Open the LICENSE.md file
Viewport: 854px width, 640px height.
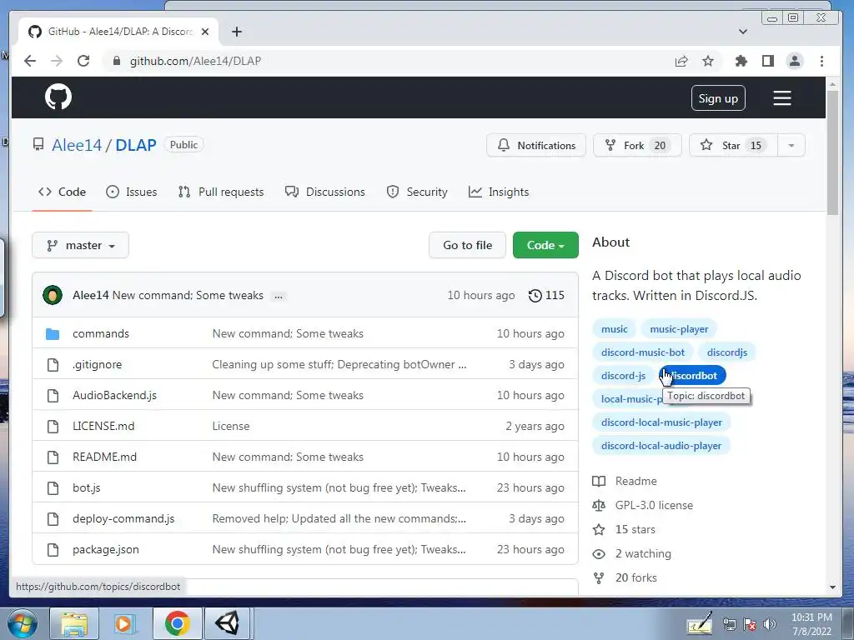103,426
